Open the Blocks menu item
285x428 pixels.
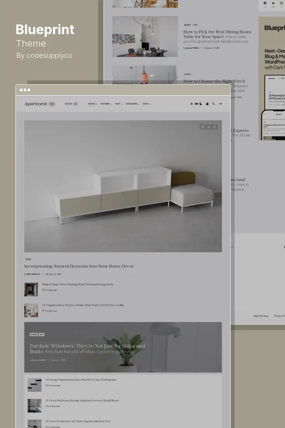coord(69,104)
